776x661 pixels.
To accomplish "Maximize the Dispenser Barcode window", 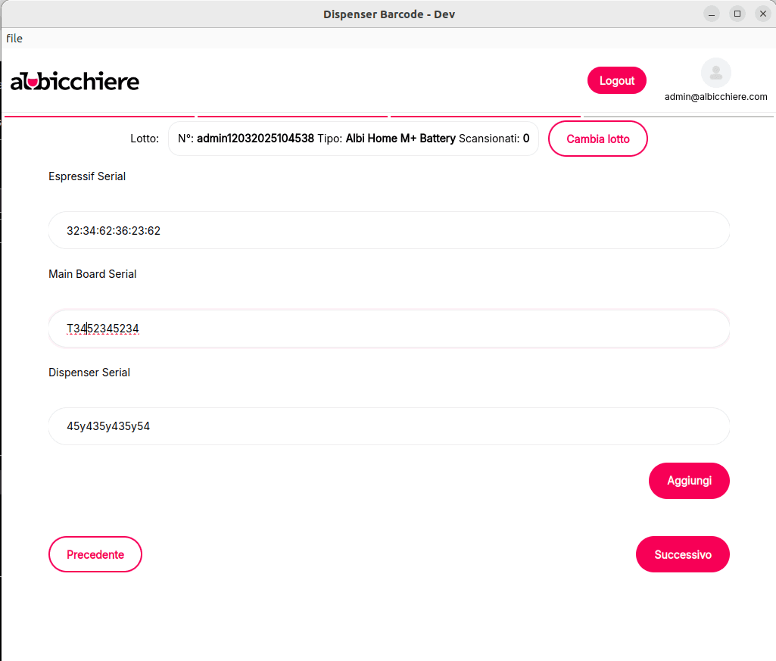I will tap(737, 14).
